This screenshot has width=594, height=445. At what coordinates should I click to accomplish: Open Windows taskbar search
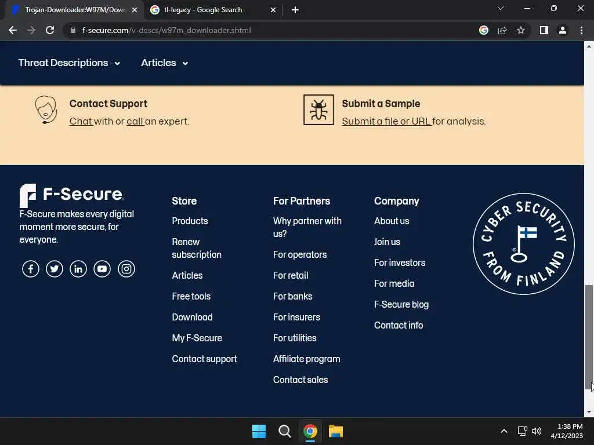[x=284, y=431]
